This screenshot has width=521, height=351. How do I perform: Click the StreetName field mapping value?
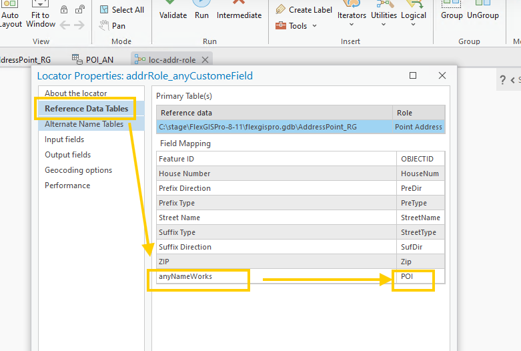point(420,218)
